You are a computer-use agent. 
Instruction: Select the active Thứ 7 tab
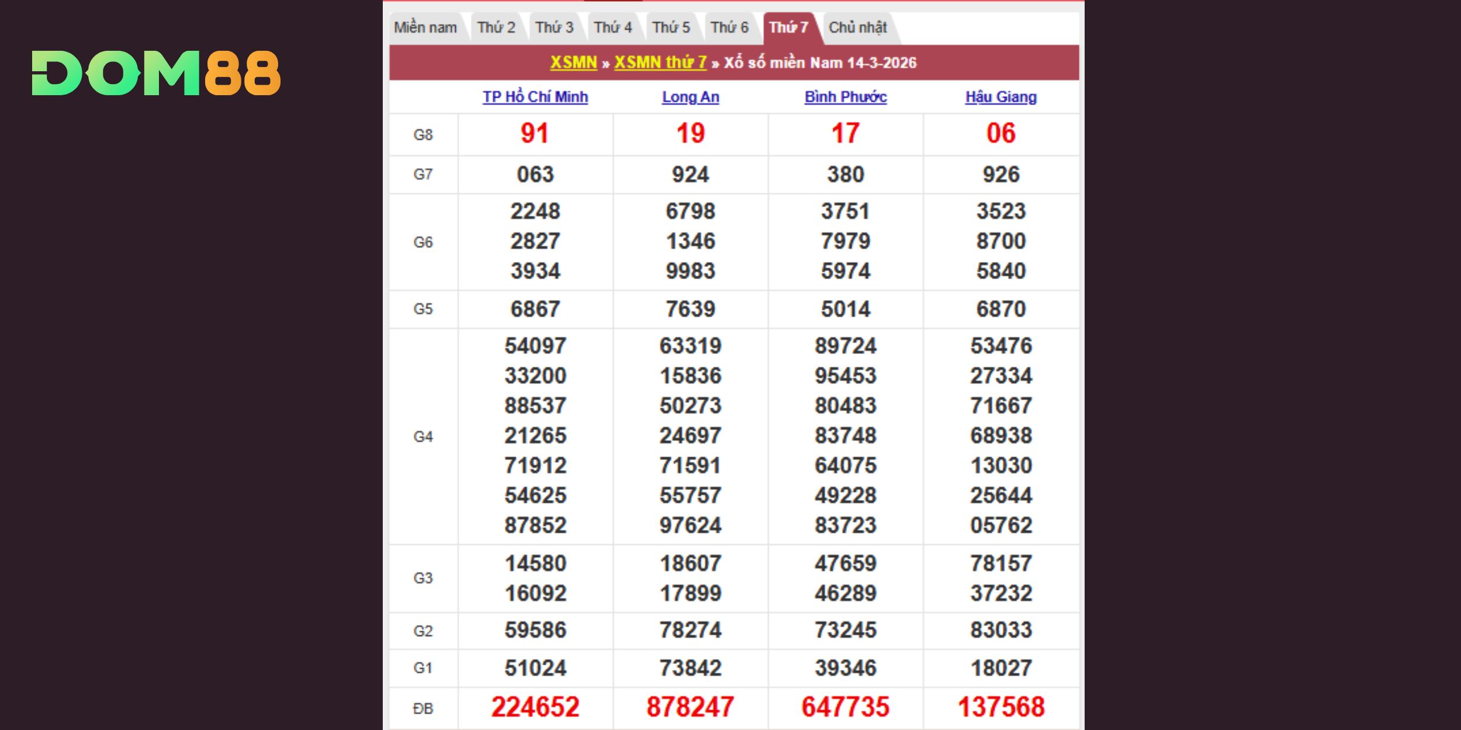(x=788, y=27)
